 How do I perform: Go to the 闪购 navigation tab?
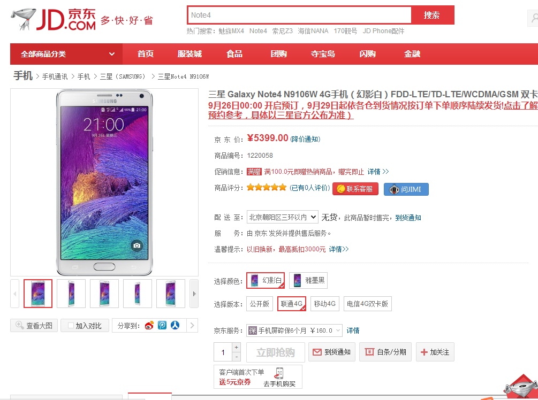367,54
